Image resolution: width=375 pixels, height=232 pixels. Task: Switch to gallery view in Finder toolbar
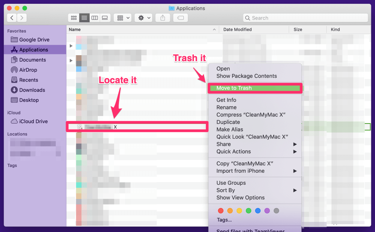[x=105, y=18]
